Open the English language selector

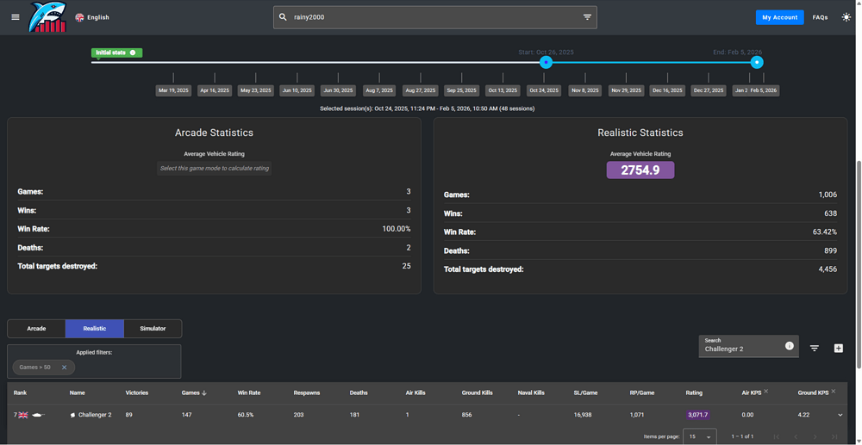(x=92, y=17)
